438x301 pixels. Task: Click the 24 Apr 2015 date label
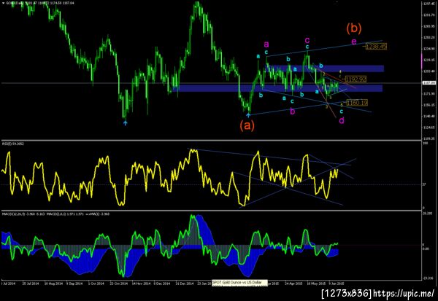(293, 284)
